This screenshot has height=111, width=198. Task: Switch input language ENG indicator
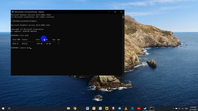186,109
